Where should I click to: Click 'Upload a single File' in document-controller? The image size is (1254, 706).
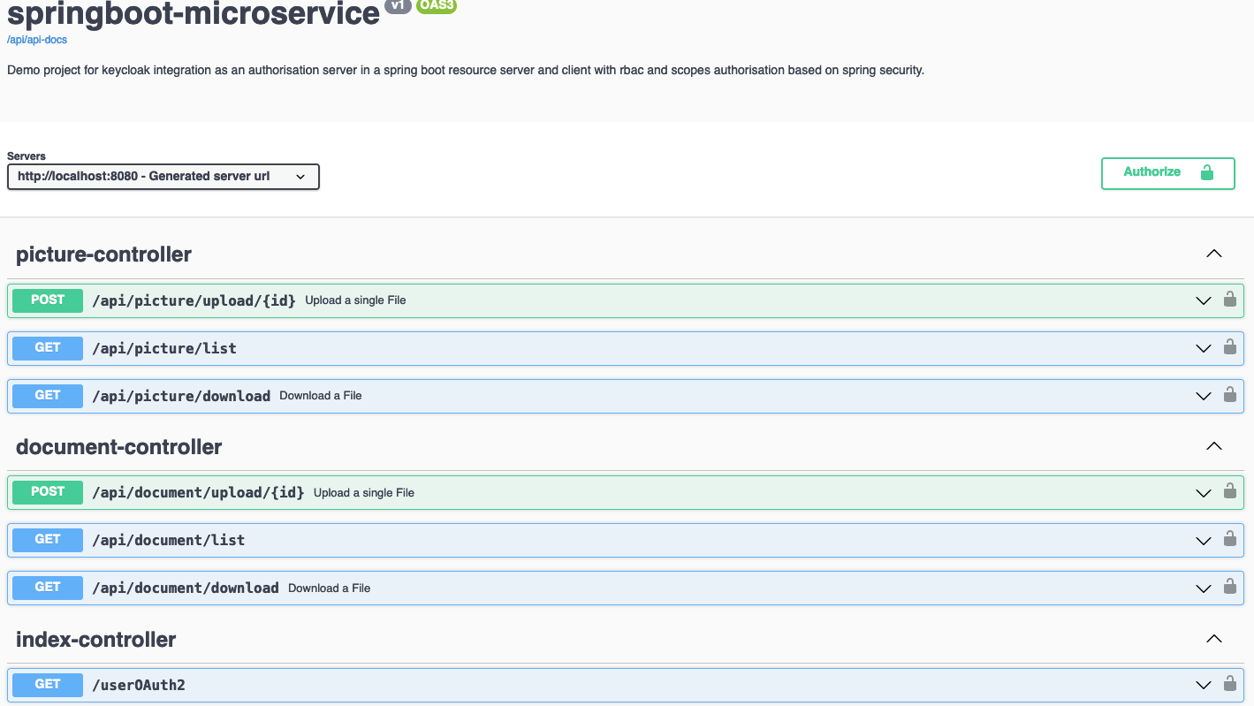[x=364, y=493]
